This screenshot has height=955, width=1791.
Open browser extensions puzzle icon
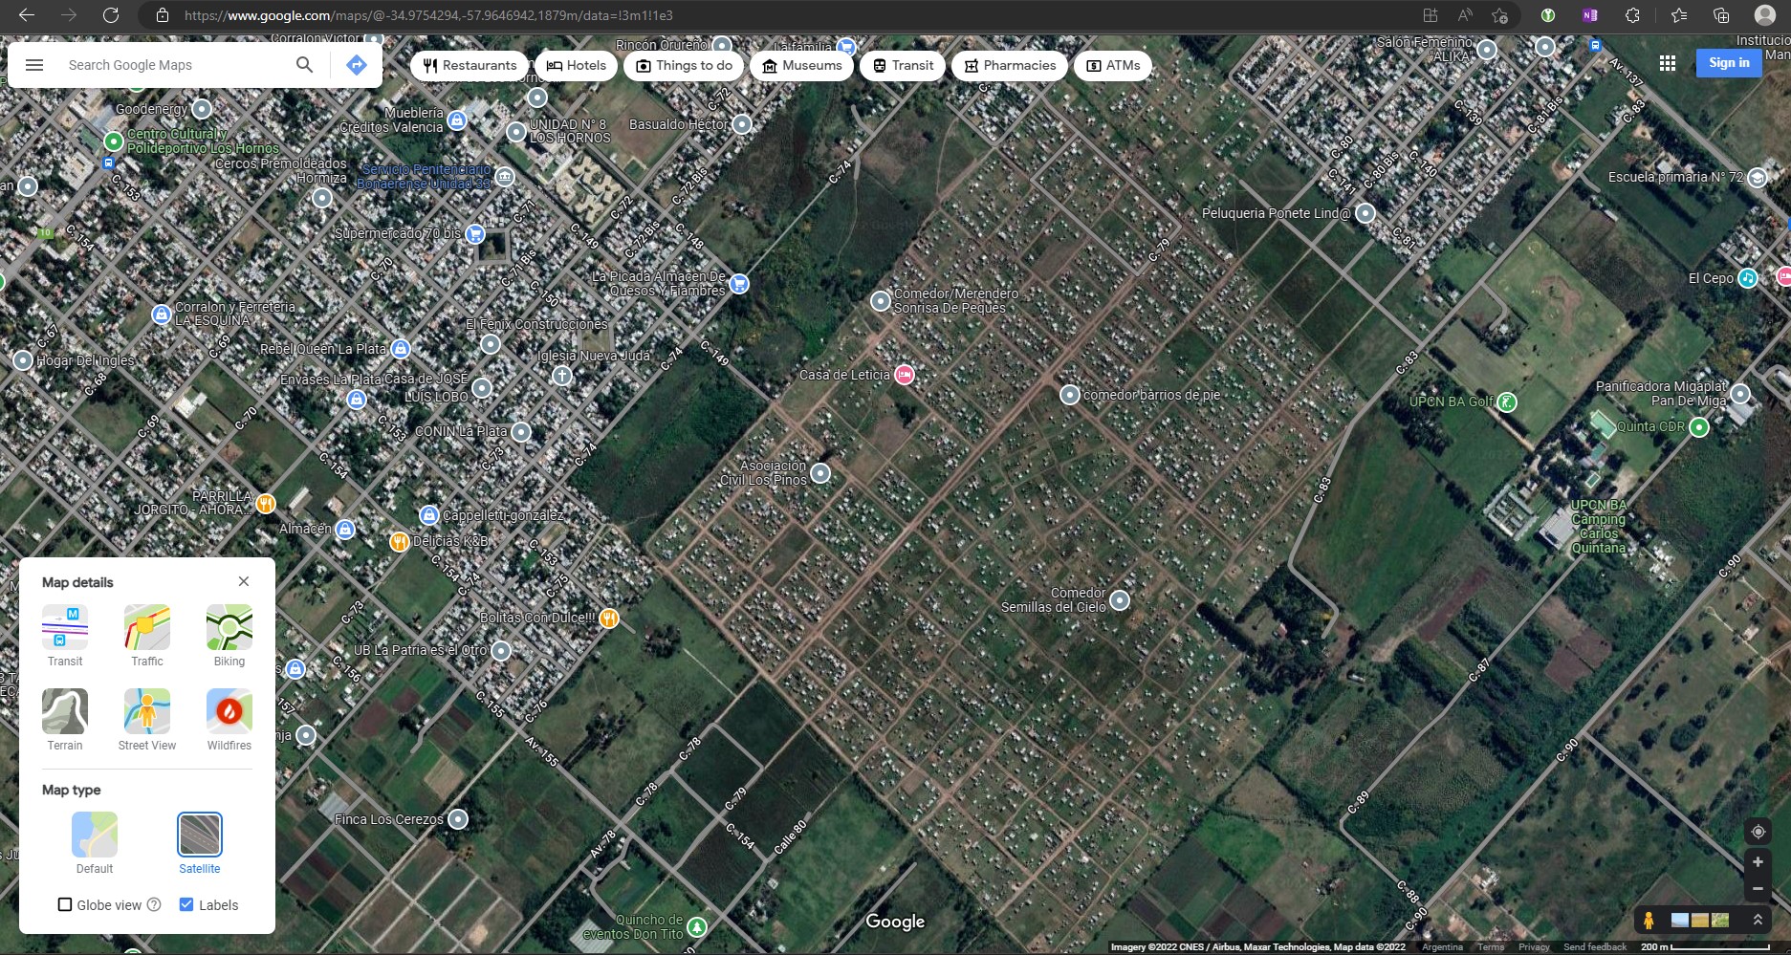pyautogui.click(x=1632, y=15)
